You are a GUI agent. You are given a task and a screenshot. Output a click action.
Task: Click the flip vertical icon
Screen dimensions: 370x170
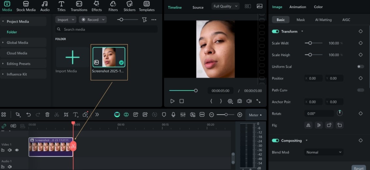(x=319, y=125)
